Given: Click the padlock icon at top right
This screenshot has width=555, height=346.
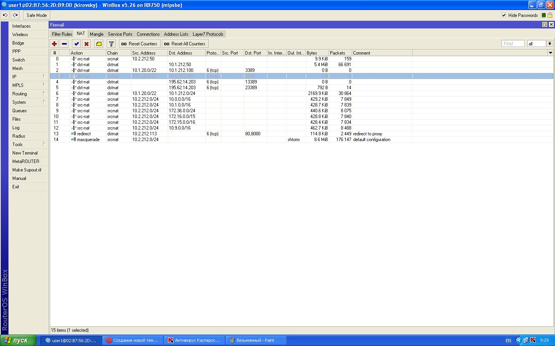Looking at the screenshot, I should [x=550, y=15].
